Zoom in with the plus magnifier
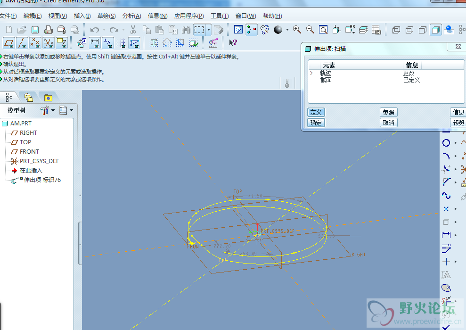This screenshot has height=330, width=466. coord(297,30)
